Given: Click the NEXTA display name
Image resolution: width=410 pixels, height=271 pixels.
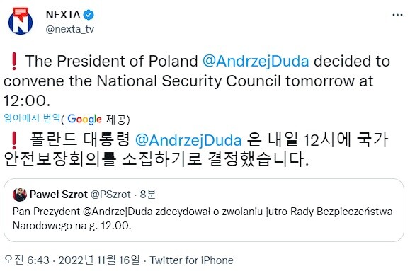Looking at the screenshot, I should 63,15.
